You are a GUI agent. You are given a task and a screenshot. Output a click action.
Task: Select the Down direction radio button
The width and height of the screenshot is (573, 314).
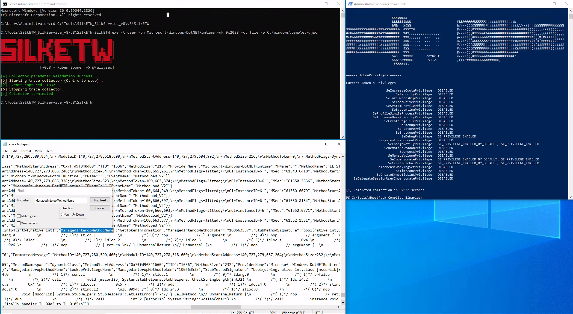74,215
